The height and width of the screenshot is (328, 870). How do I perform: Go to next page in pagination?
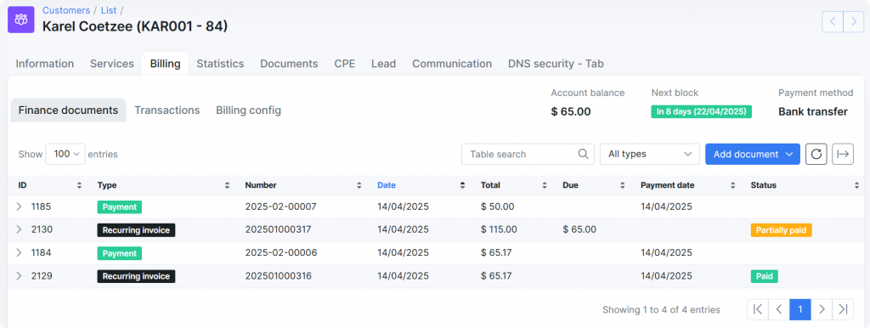click(x=822, y=309)
